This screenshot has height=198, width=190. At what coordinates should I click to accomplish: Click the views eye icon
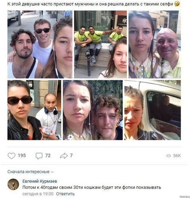point(168,156)
